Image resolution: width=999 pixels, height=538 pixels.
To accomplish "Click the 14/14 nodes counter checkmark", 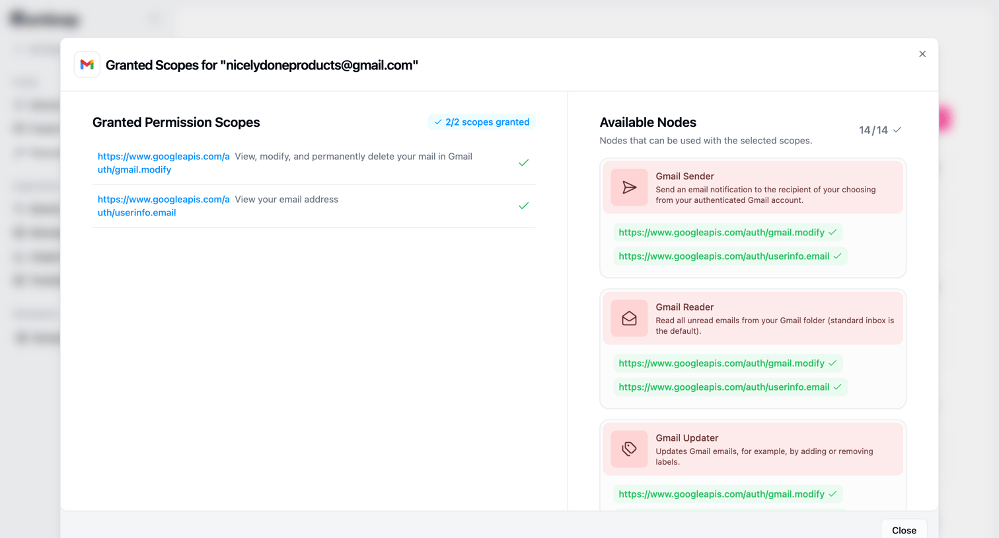I will [x=897, y=130].
